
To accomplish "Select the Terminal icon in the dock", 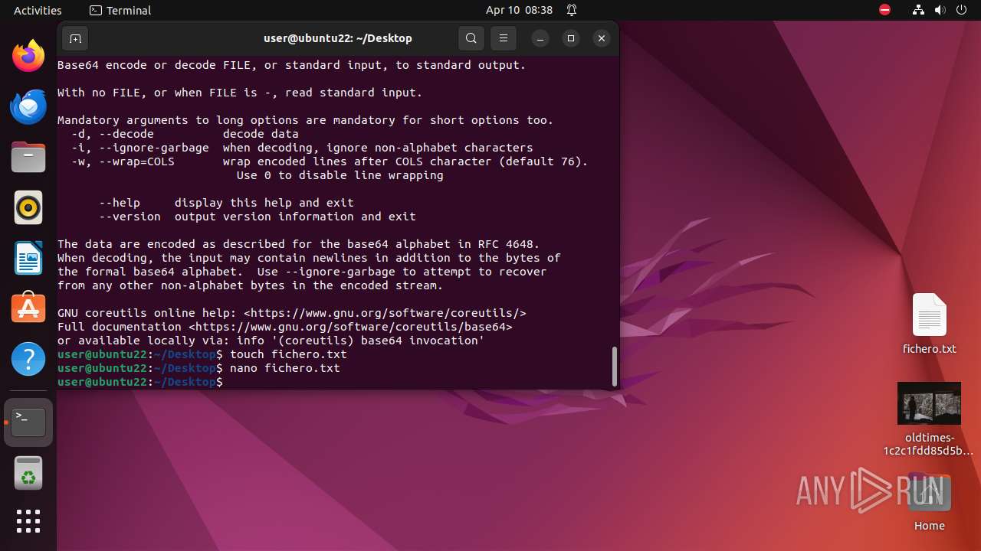I will (x=28, y=422).
